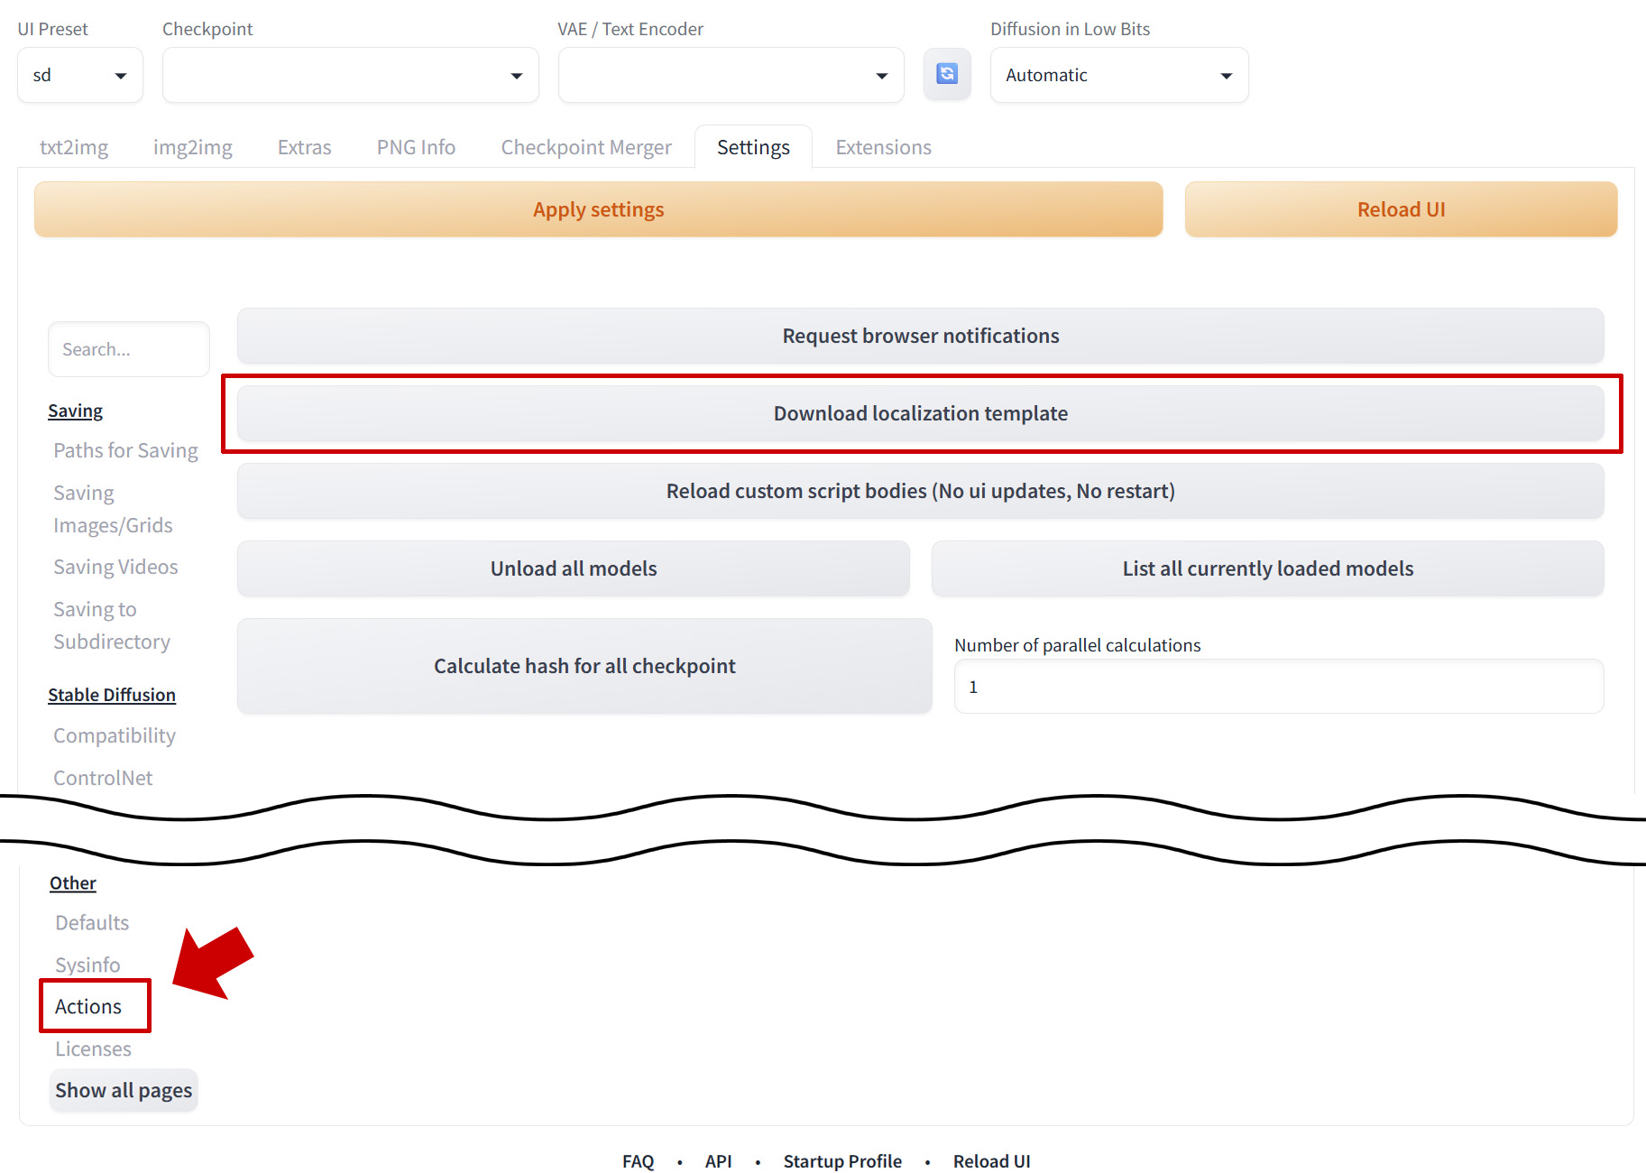The height and width of the screenshot is (1173, 1646).
Task: Click the refresh checkpoint list icon
Action: coord(947,74)
